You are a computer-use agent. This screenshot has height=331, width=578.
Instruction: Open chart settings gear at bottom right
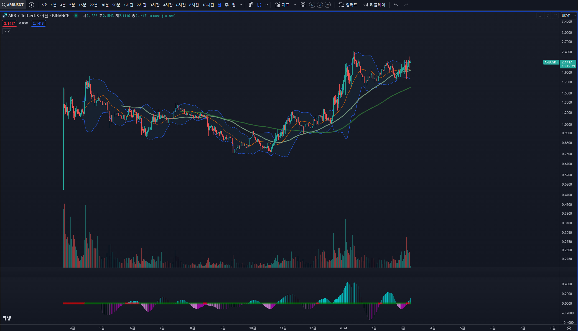(569, 328)
